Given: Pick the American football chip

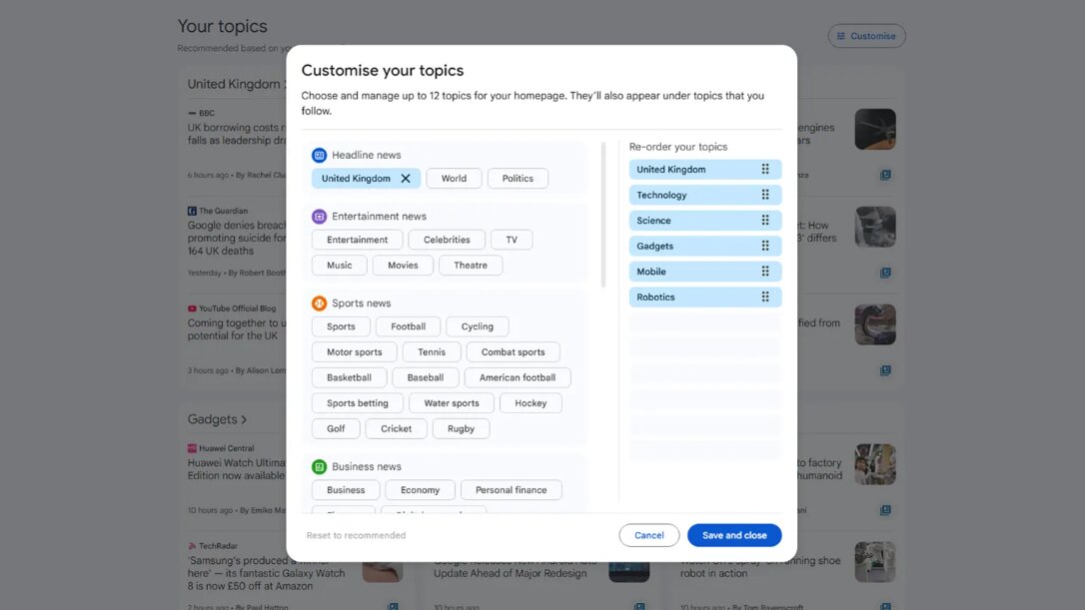Looking at the screenshot, I should (518, 377).
